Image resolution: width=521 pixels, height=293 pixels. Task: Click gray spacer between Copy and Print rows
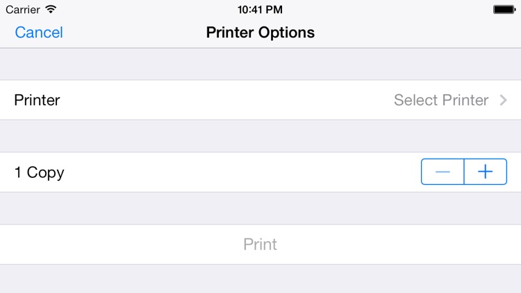coord(260,208)
